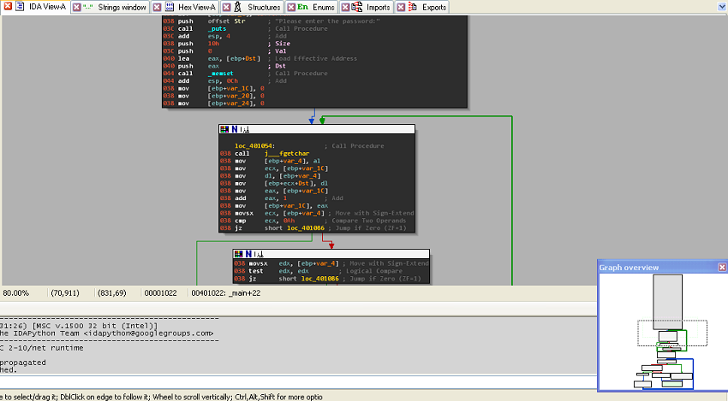Close the Strings window tab

(76, 7)
